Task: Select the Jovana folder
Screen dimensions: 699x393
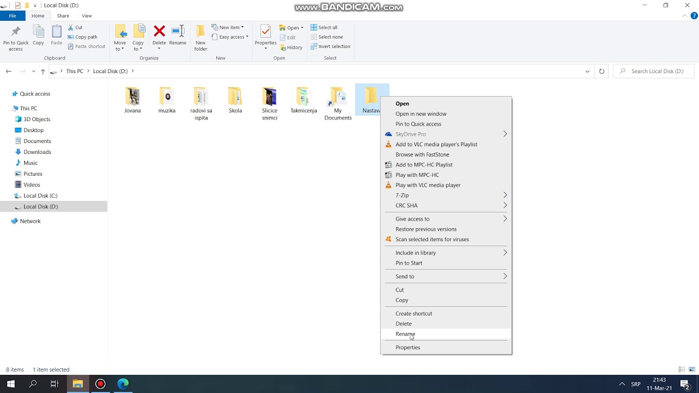Action: (x=133, y=100)
